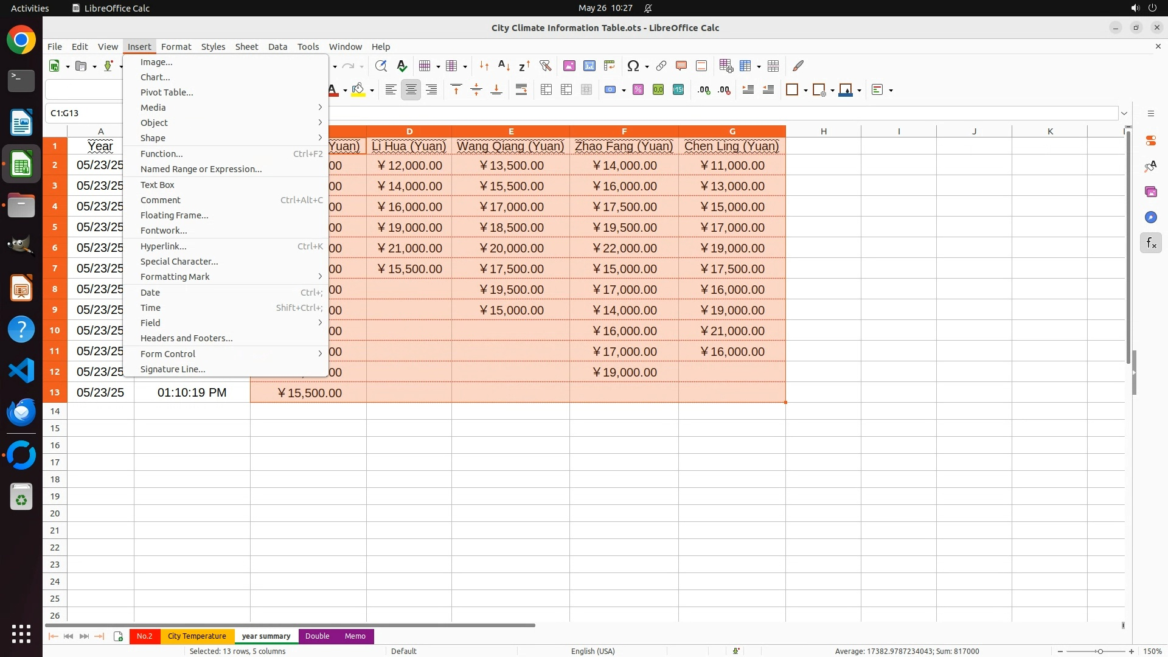The image size is (1168, 657).
Task: Open Special Character omega icon
Action: pyautogui.click(x=633, y=66)
